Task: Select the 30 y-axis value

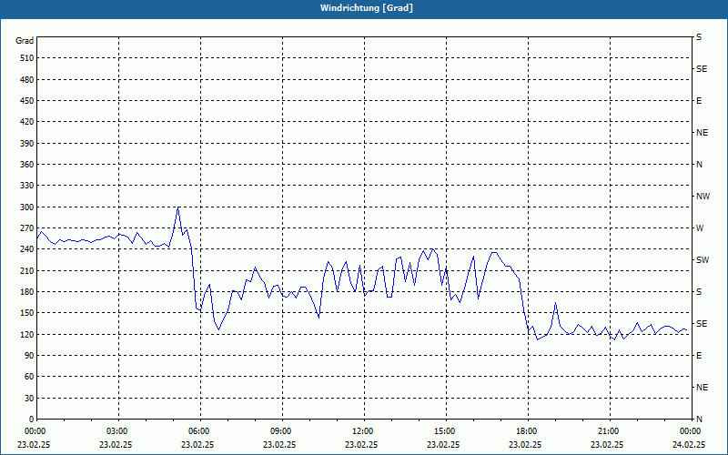Action: tap(29, 399)
